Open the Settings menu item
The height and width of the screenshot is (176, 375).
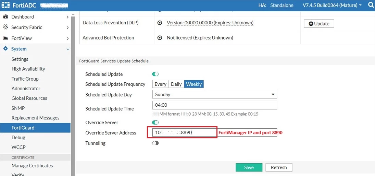[x=20, y=59]
